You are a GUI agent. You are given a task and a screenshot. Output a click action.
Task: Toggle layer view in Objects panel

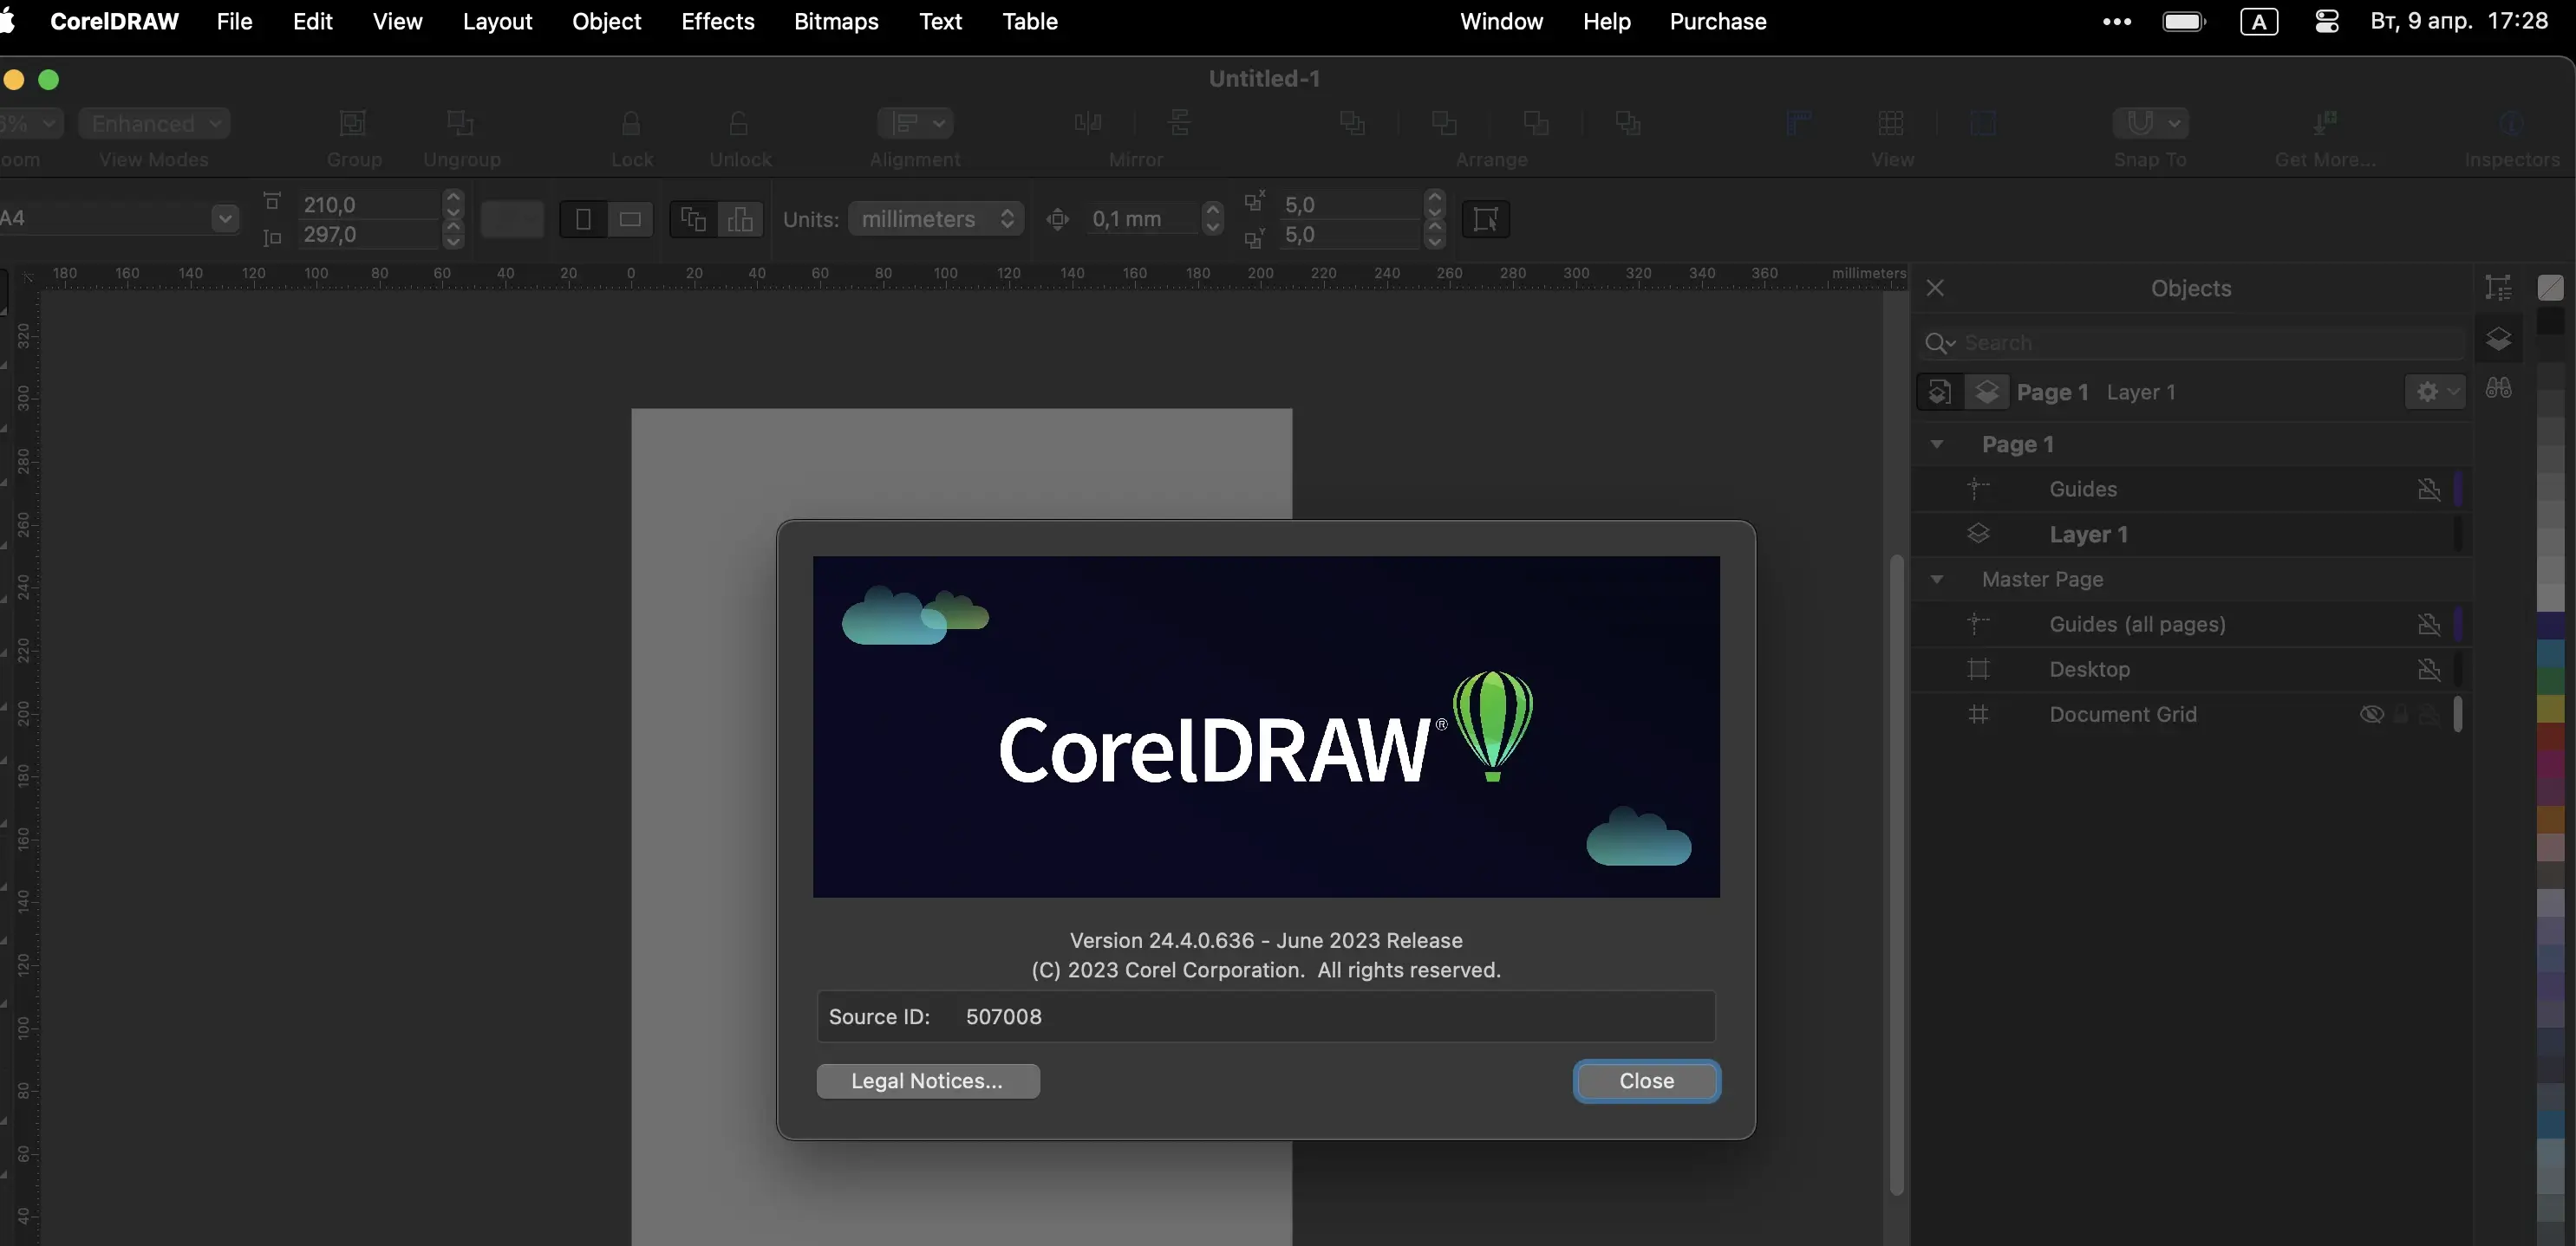click(1986, 392)
